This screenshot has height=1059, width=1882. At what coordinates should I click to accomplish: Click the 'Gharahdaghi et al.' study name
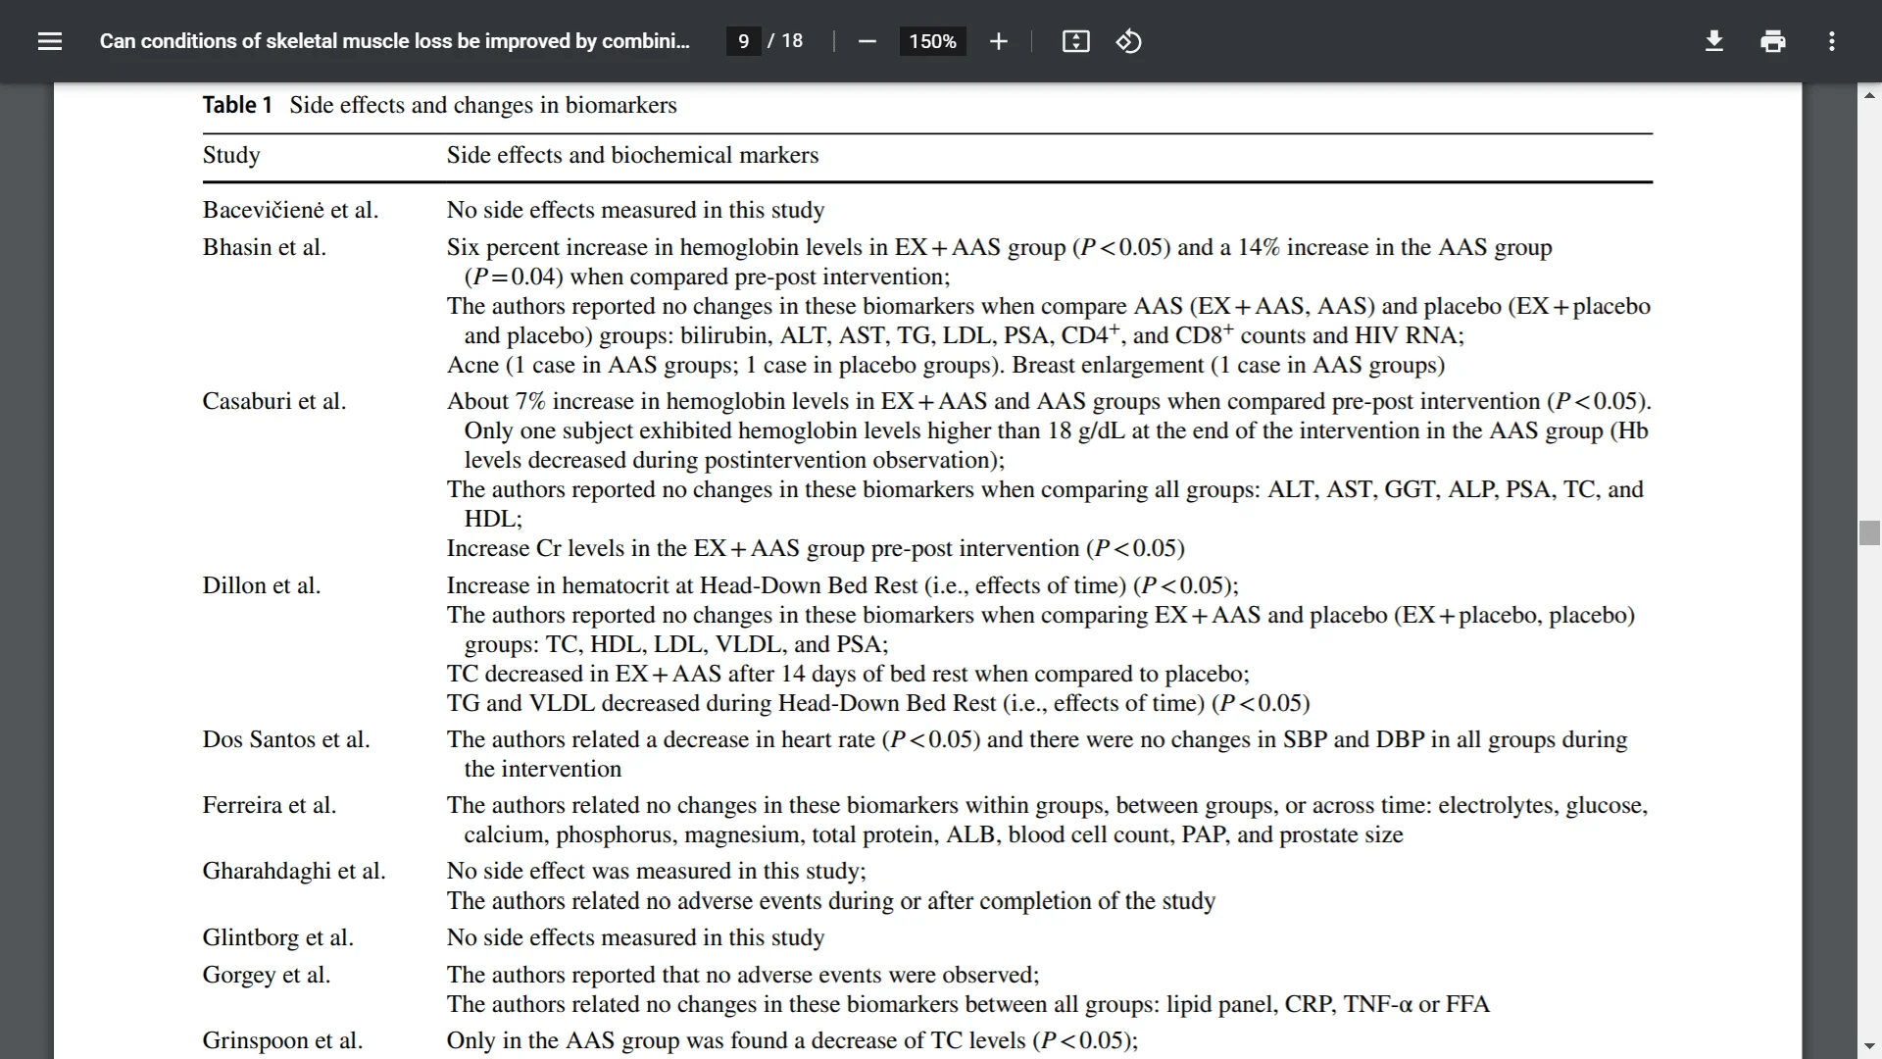tap(294, 871)
